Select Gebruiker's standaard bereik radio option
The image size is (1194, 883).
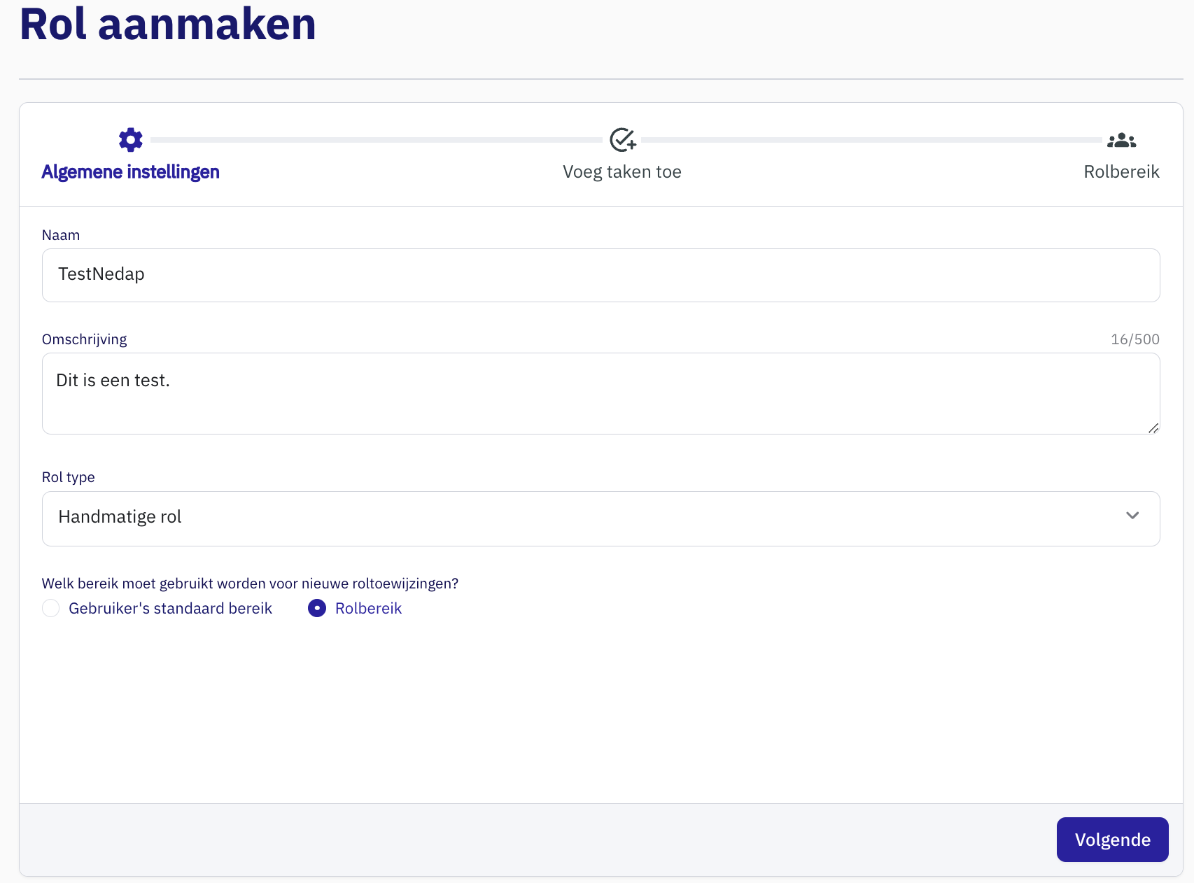50,608
